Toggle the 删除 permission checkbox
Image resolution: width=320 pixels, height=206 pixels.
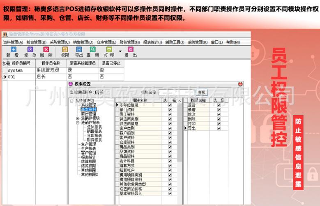[x=219, y=119]
